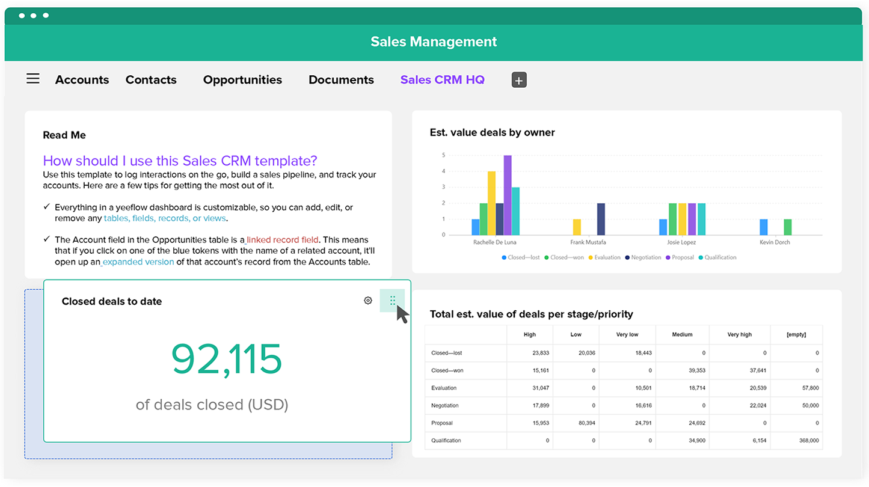Screen dimensions: 869x487
Task: Click the 'Very low' column header
Action: pyautogui.click(x=627, y=334)
